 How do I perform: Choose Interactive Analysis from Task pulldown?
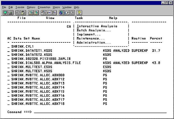(x=97, y=26)
